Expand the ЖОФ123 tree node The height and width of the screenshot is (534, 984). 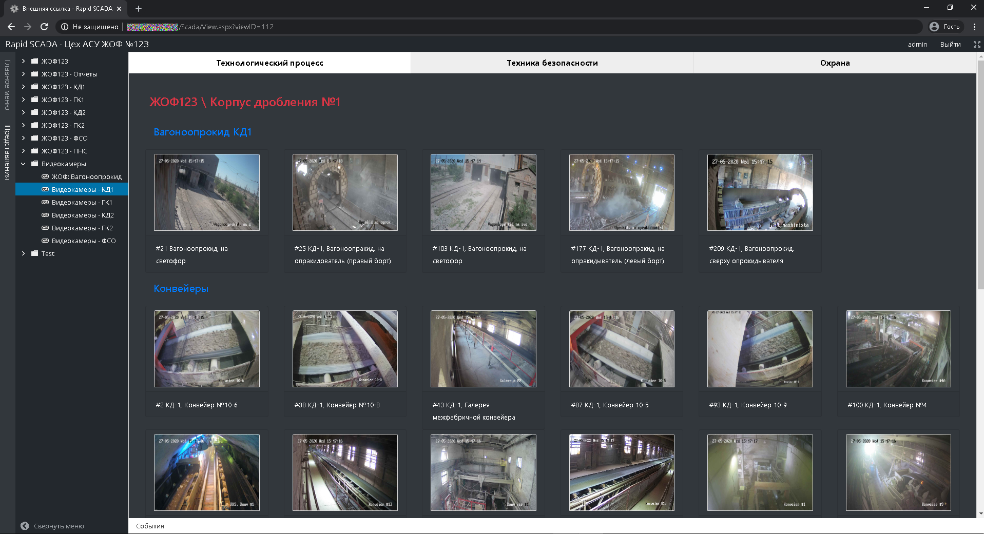[23, 61]
